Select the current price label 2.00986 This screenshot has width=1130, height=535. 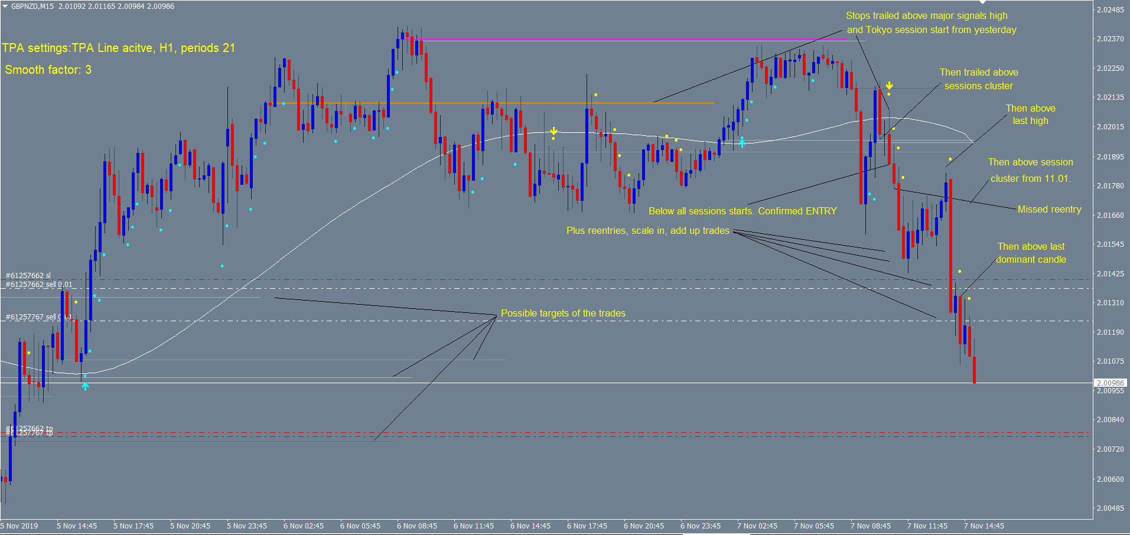point(1111,383)
